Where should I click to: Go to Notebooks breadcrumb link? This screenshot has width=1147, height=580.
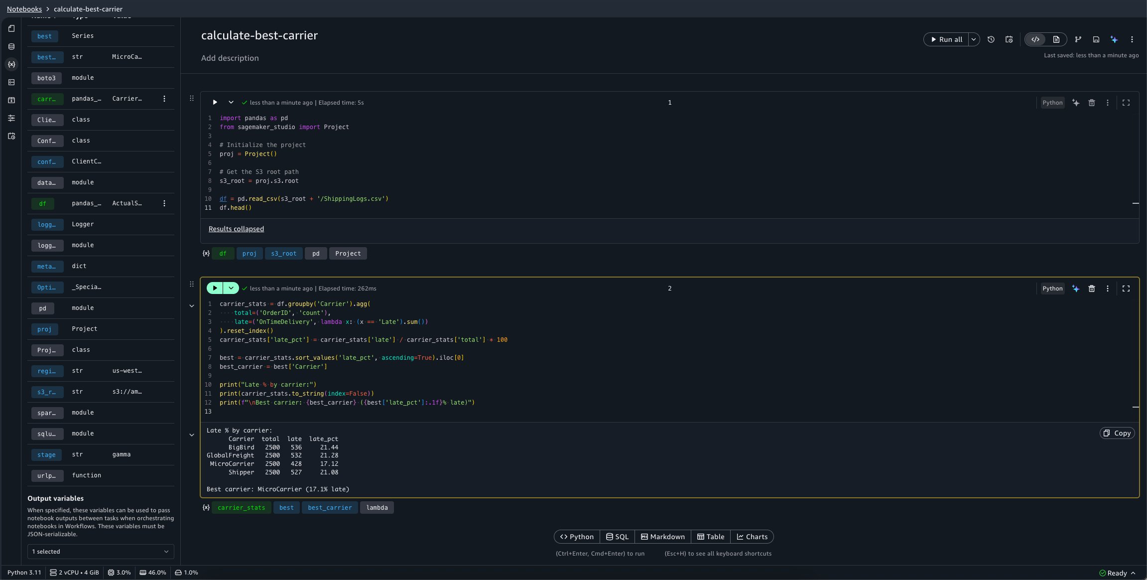click(x=24, y=9)
